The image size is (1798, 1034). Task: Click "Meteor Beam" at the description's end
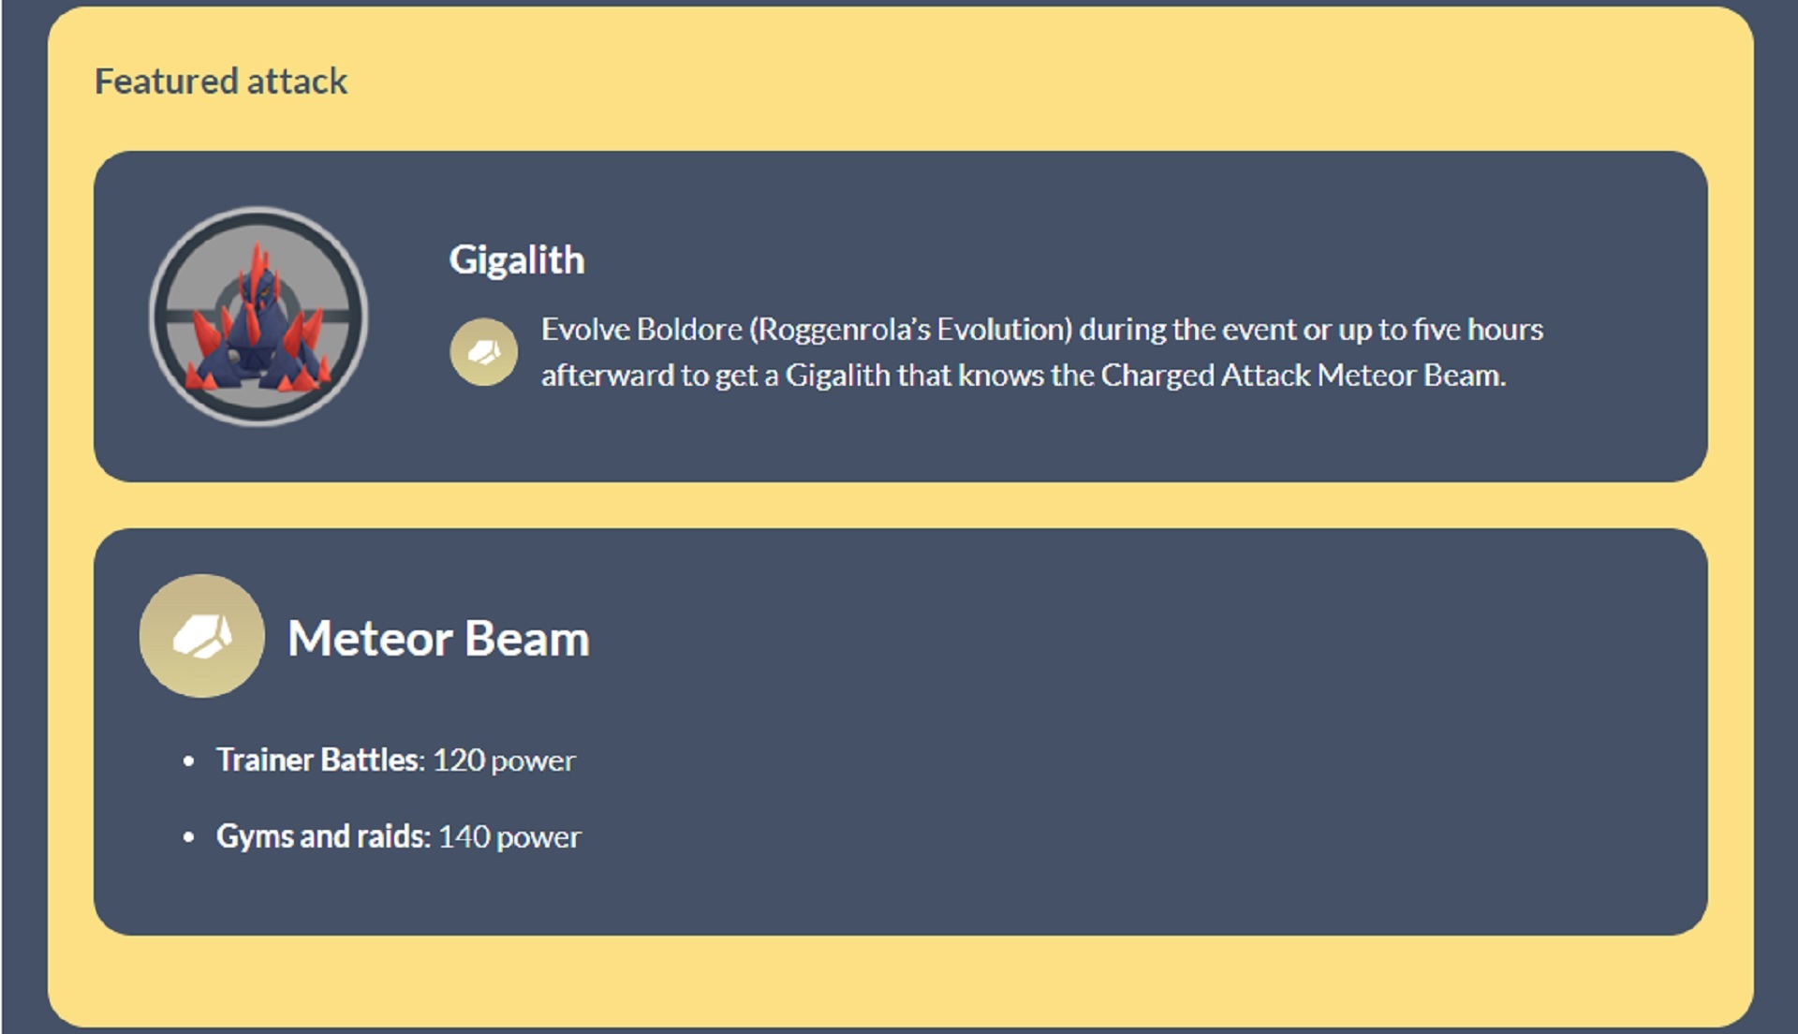pos(1410,376)
